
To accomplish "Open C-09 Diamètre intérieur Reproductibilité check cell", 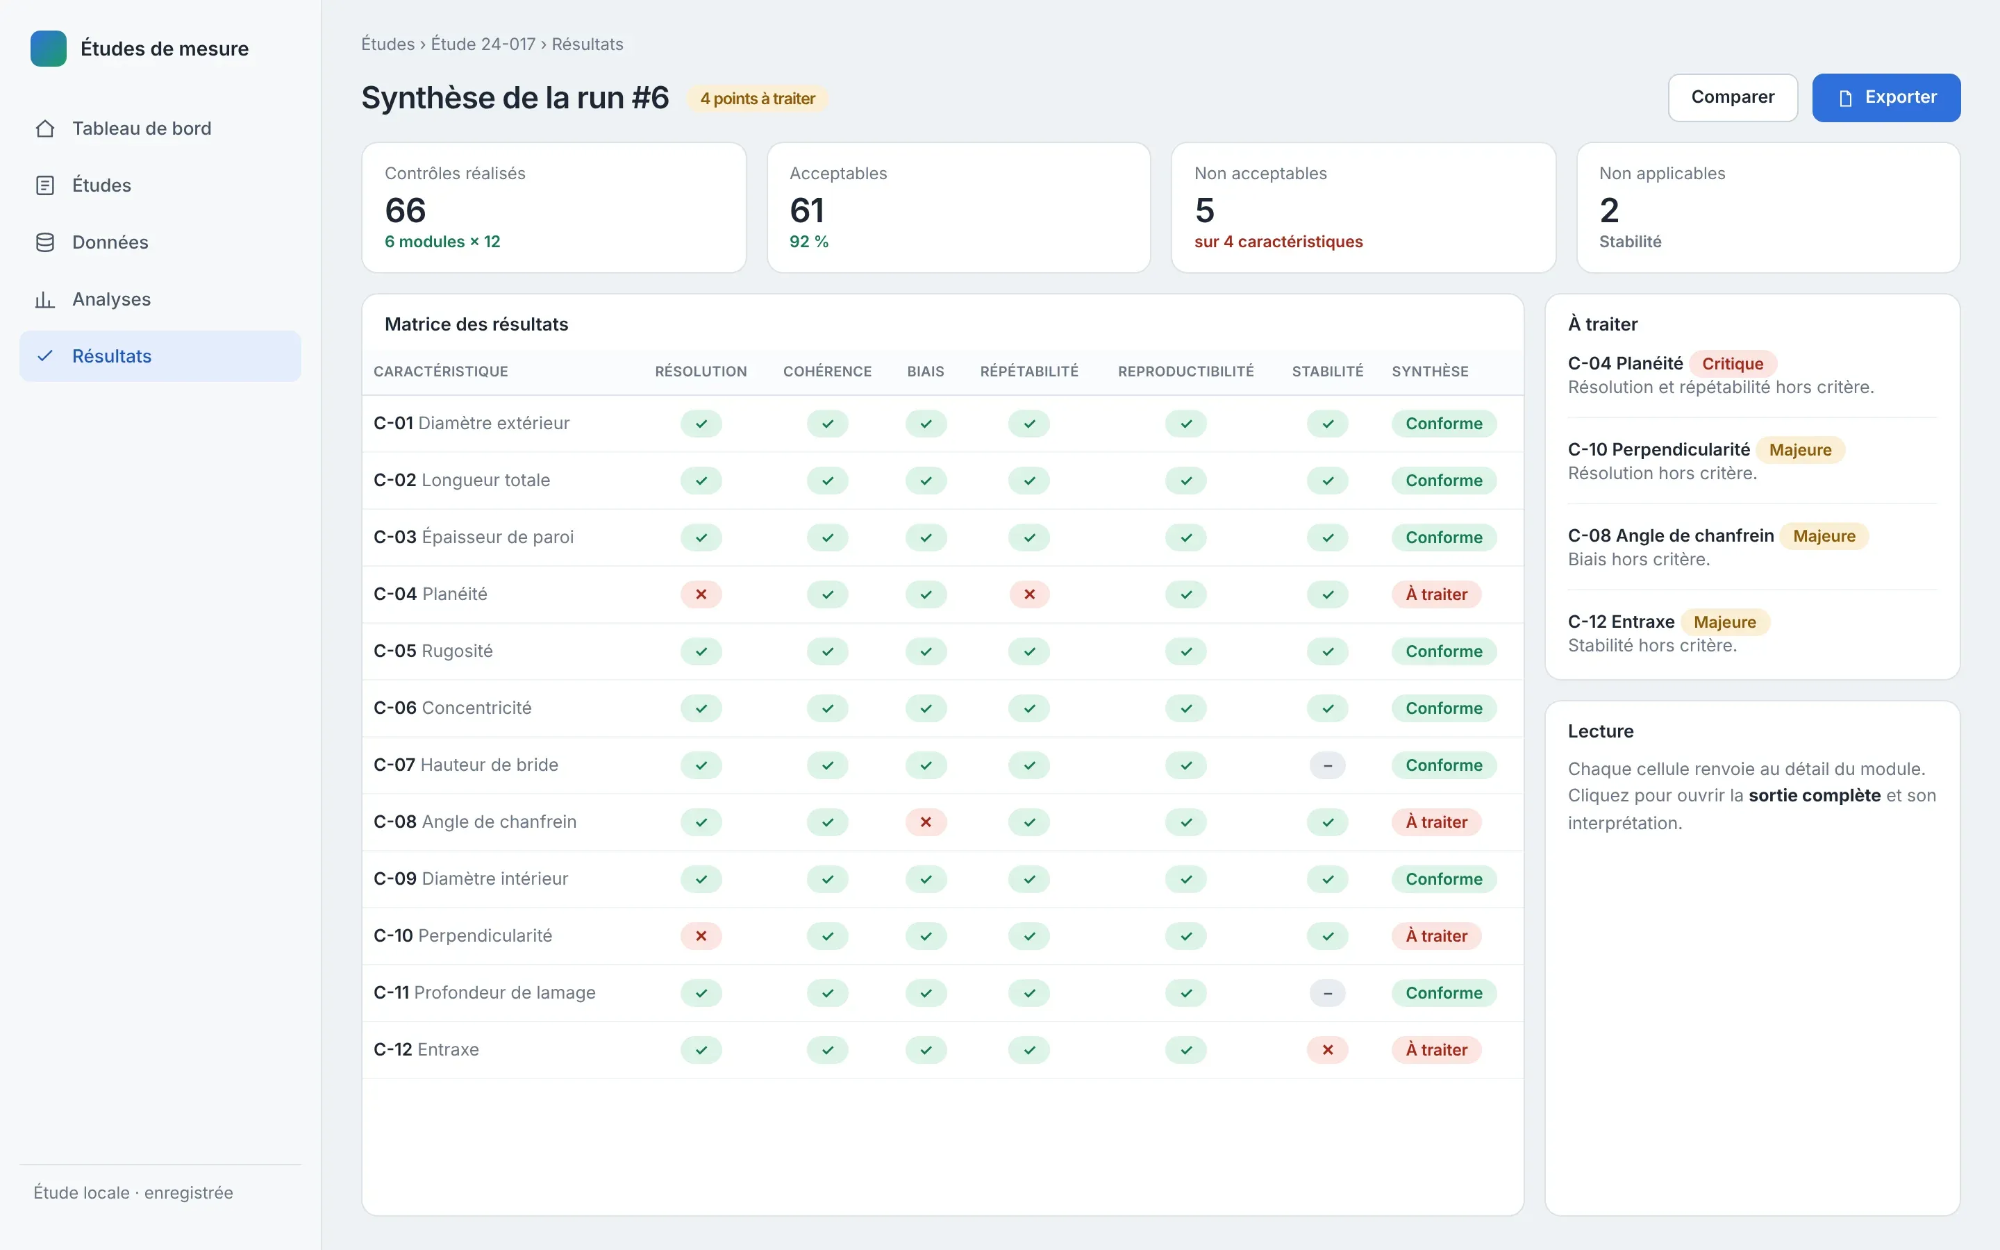I will point(1186,878).
